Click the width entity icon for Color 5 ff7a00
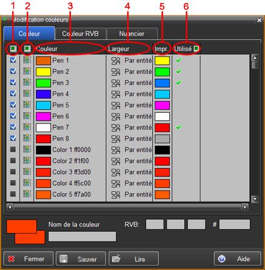 [116, 195]
